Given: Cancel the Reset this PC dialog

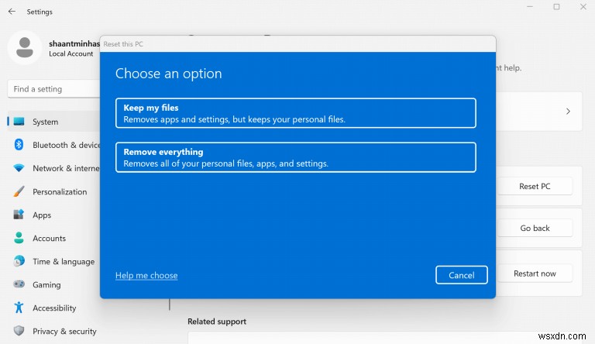Looking at the screenshot, I should pos(462,275).
